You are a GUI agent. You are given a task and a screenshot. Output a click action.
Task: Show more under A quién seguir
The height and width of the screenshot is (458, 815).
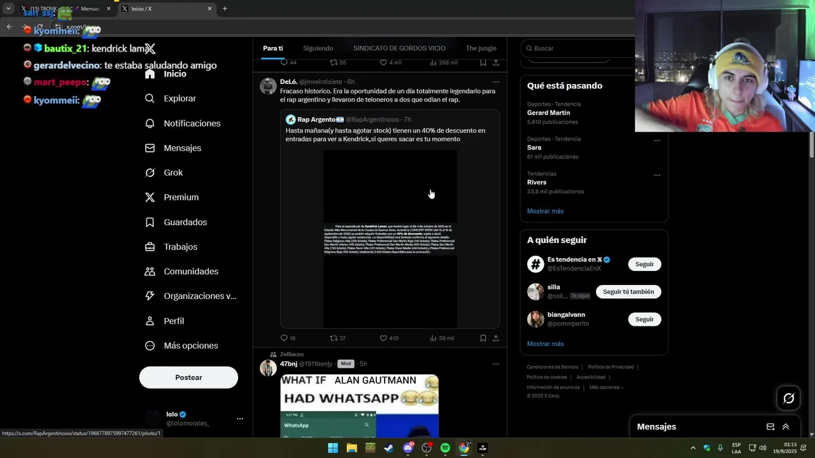[545, 344]
